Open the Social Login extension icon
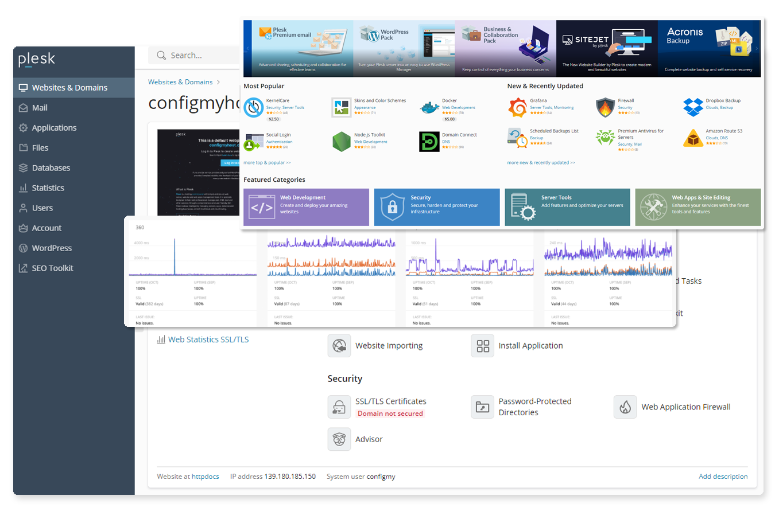Image resolution: width=775 pixels, height=511 pixels. [x=253, y=141]
